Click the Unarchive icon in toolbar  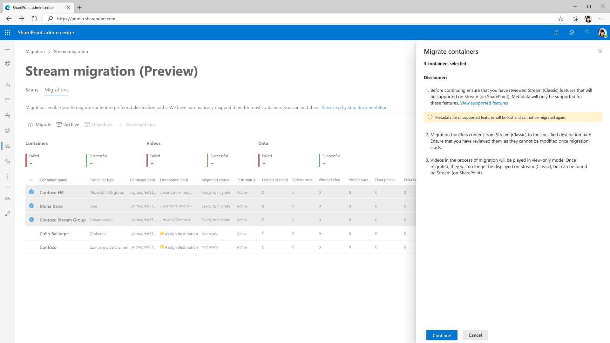(86, 124)
